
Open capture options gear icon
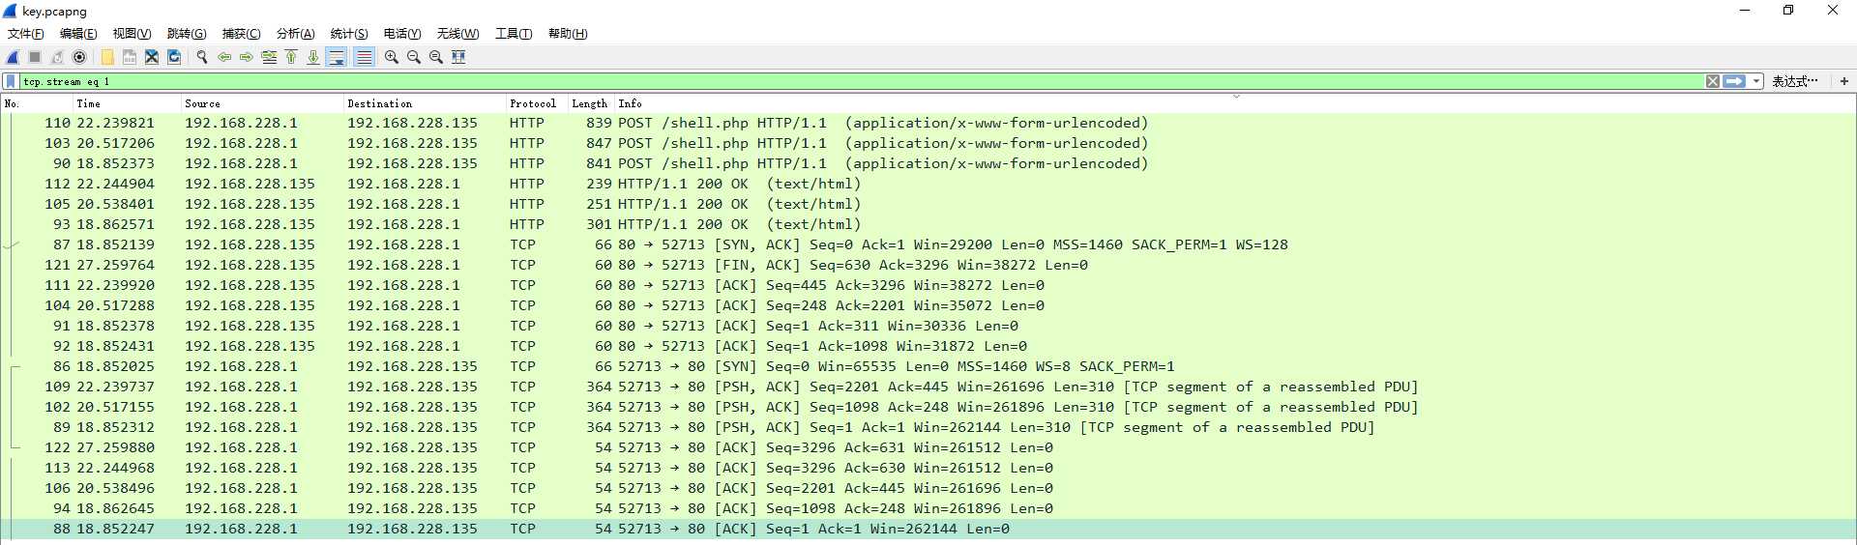pyautogui.click(x=79, y=57)
